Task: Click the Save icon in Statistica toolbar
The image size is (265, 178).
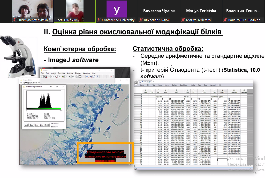Action: pos(140,82)
